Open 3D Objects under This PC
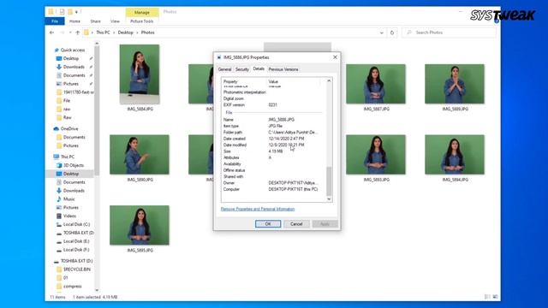The width and height of the screenshot is (548, 308). (73, 165)
